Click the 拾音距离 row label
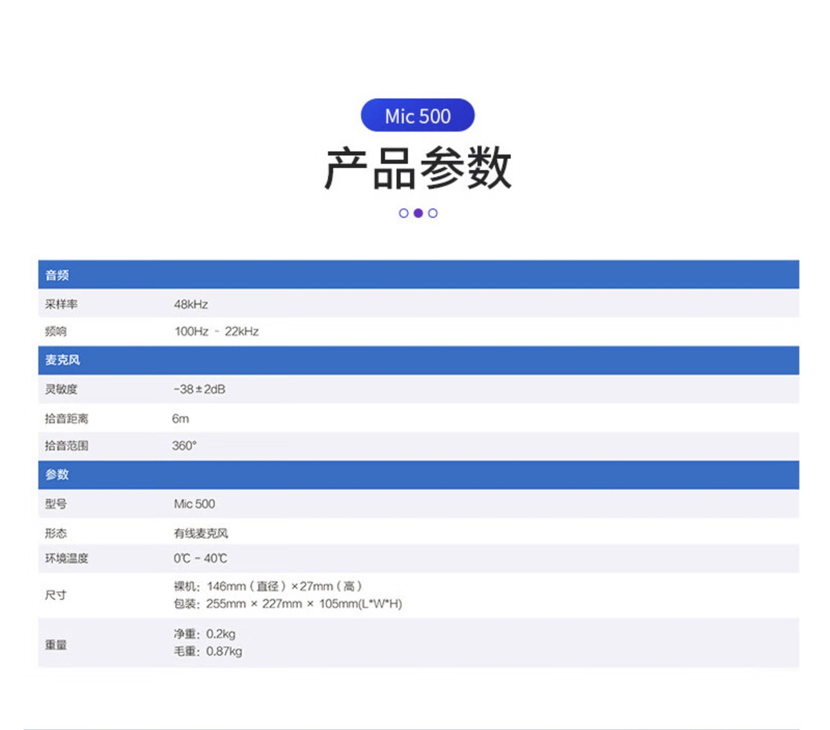830x730 pixels. click(x=66, y=419)
